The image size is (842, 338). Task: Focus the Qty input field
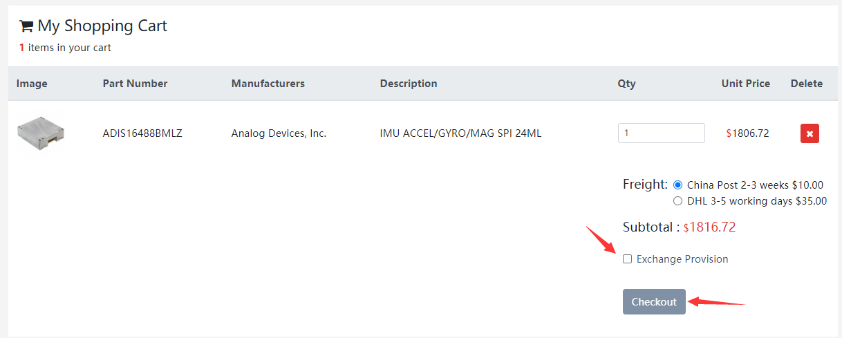point(661,133)
